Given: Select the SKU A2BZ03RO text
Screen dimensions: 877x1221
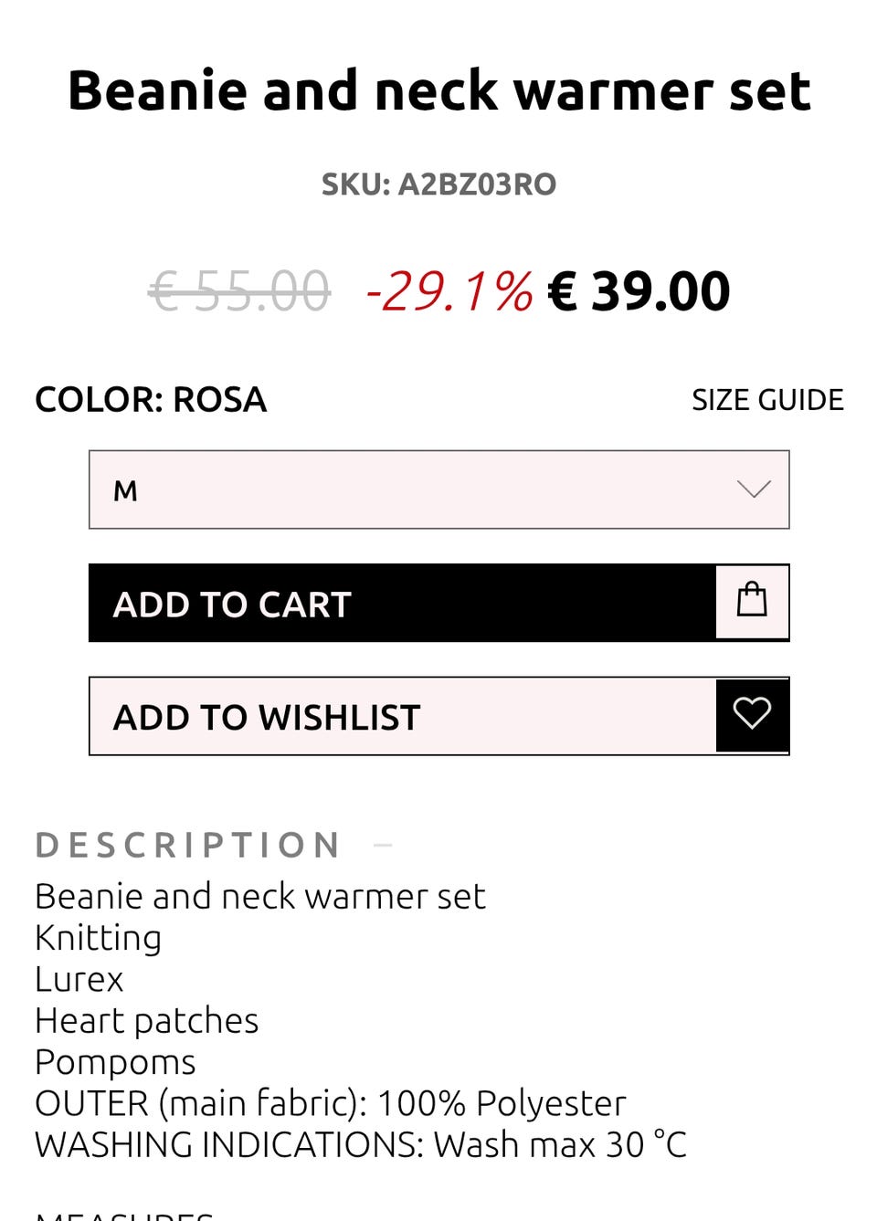Looking at the screenshot, I should pyautogui.click(x=438, y=184).
